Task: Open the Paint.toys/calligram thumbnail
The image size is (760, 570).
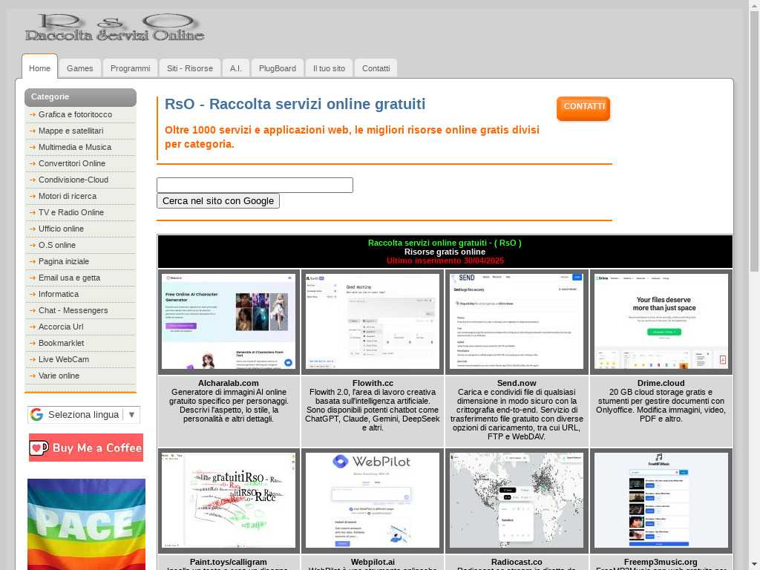Action: tap(229, 500)
